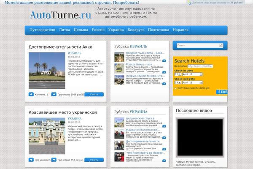Click the comment arrow icon under Акко article
Image resolution: width=253 pixels, height=169 pixels.
point(31,94)
